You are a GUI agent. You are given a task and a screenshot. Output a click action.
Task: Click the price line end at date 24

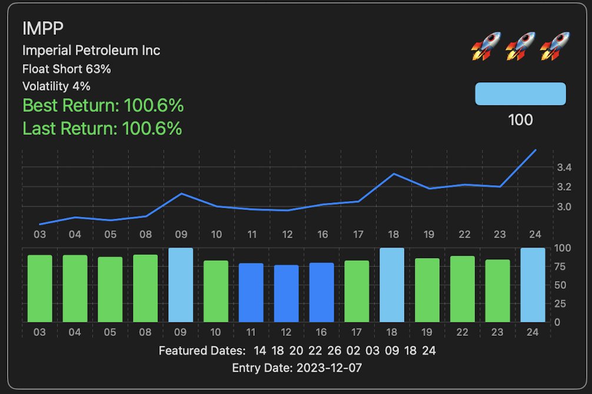click(x=536, y=150)
